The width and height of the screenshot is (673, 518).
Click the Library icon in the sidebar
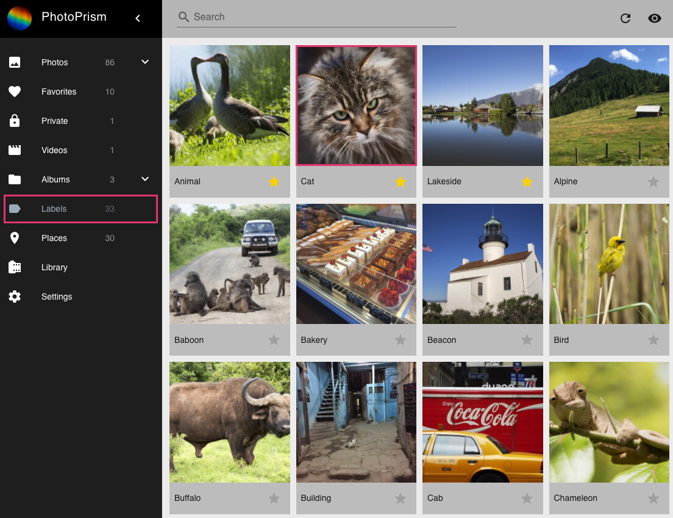pos(15,267)
